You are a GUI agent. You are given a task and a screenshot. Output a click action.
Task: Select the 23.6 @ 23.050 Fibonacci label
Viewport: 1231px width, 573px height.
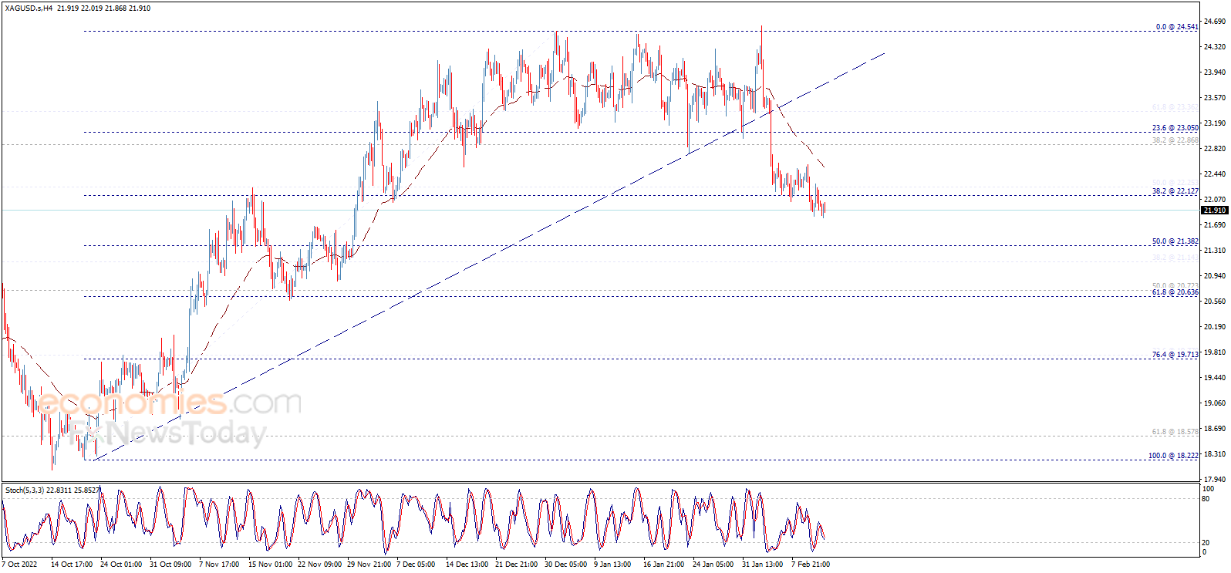pos(1175,128)
